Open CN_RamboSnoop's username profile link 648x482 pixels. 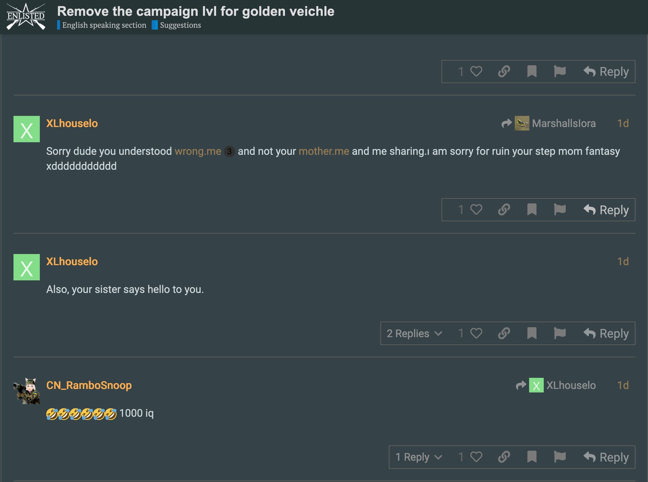pyautogui.click(x=89, y=385)
